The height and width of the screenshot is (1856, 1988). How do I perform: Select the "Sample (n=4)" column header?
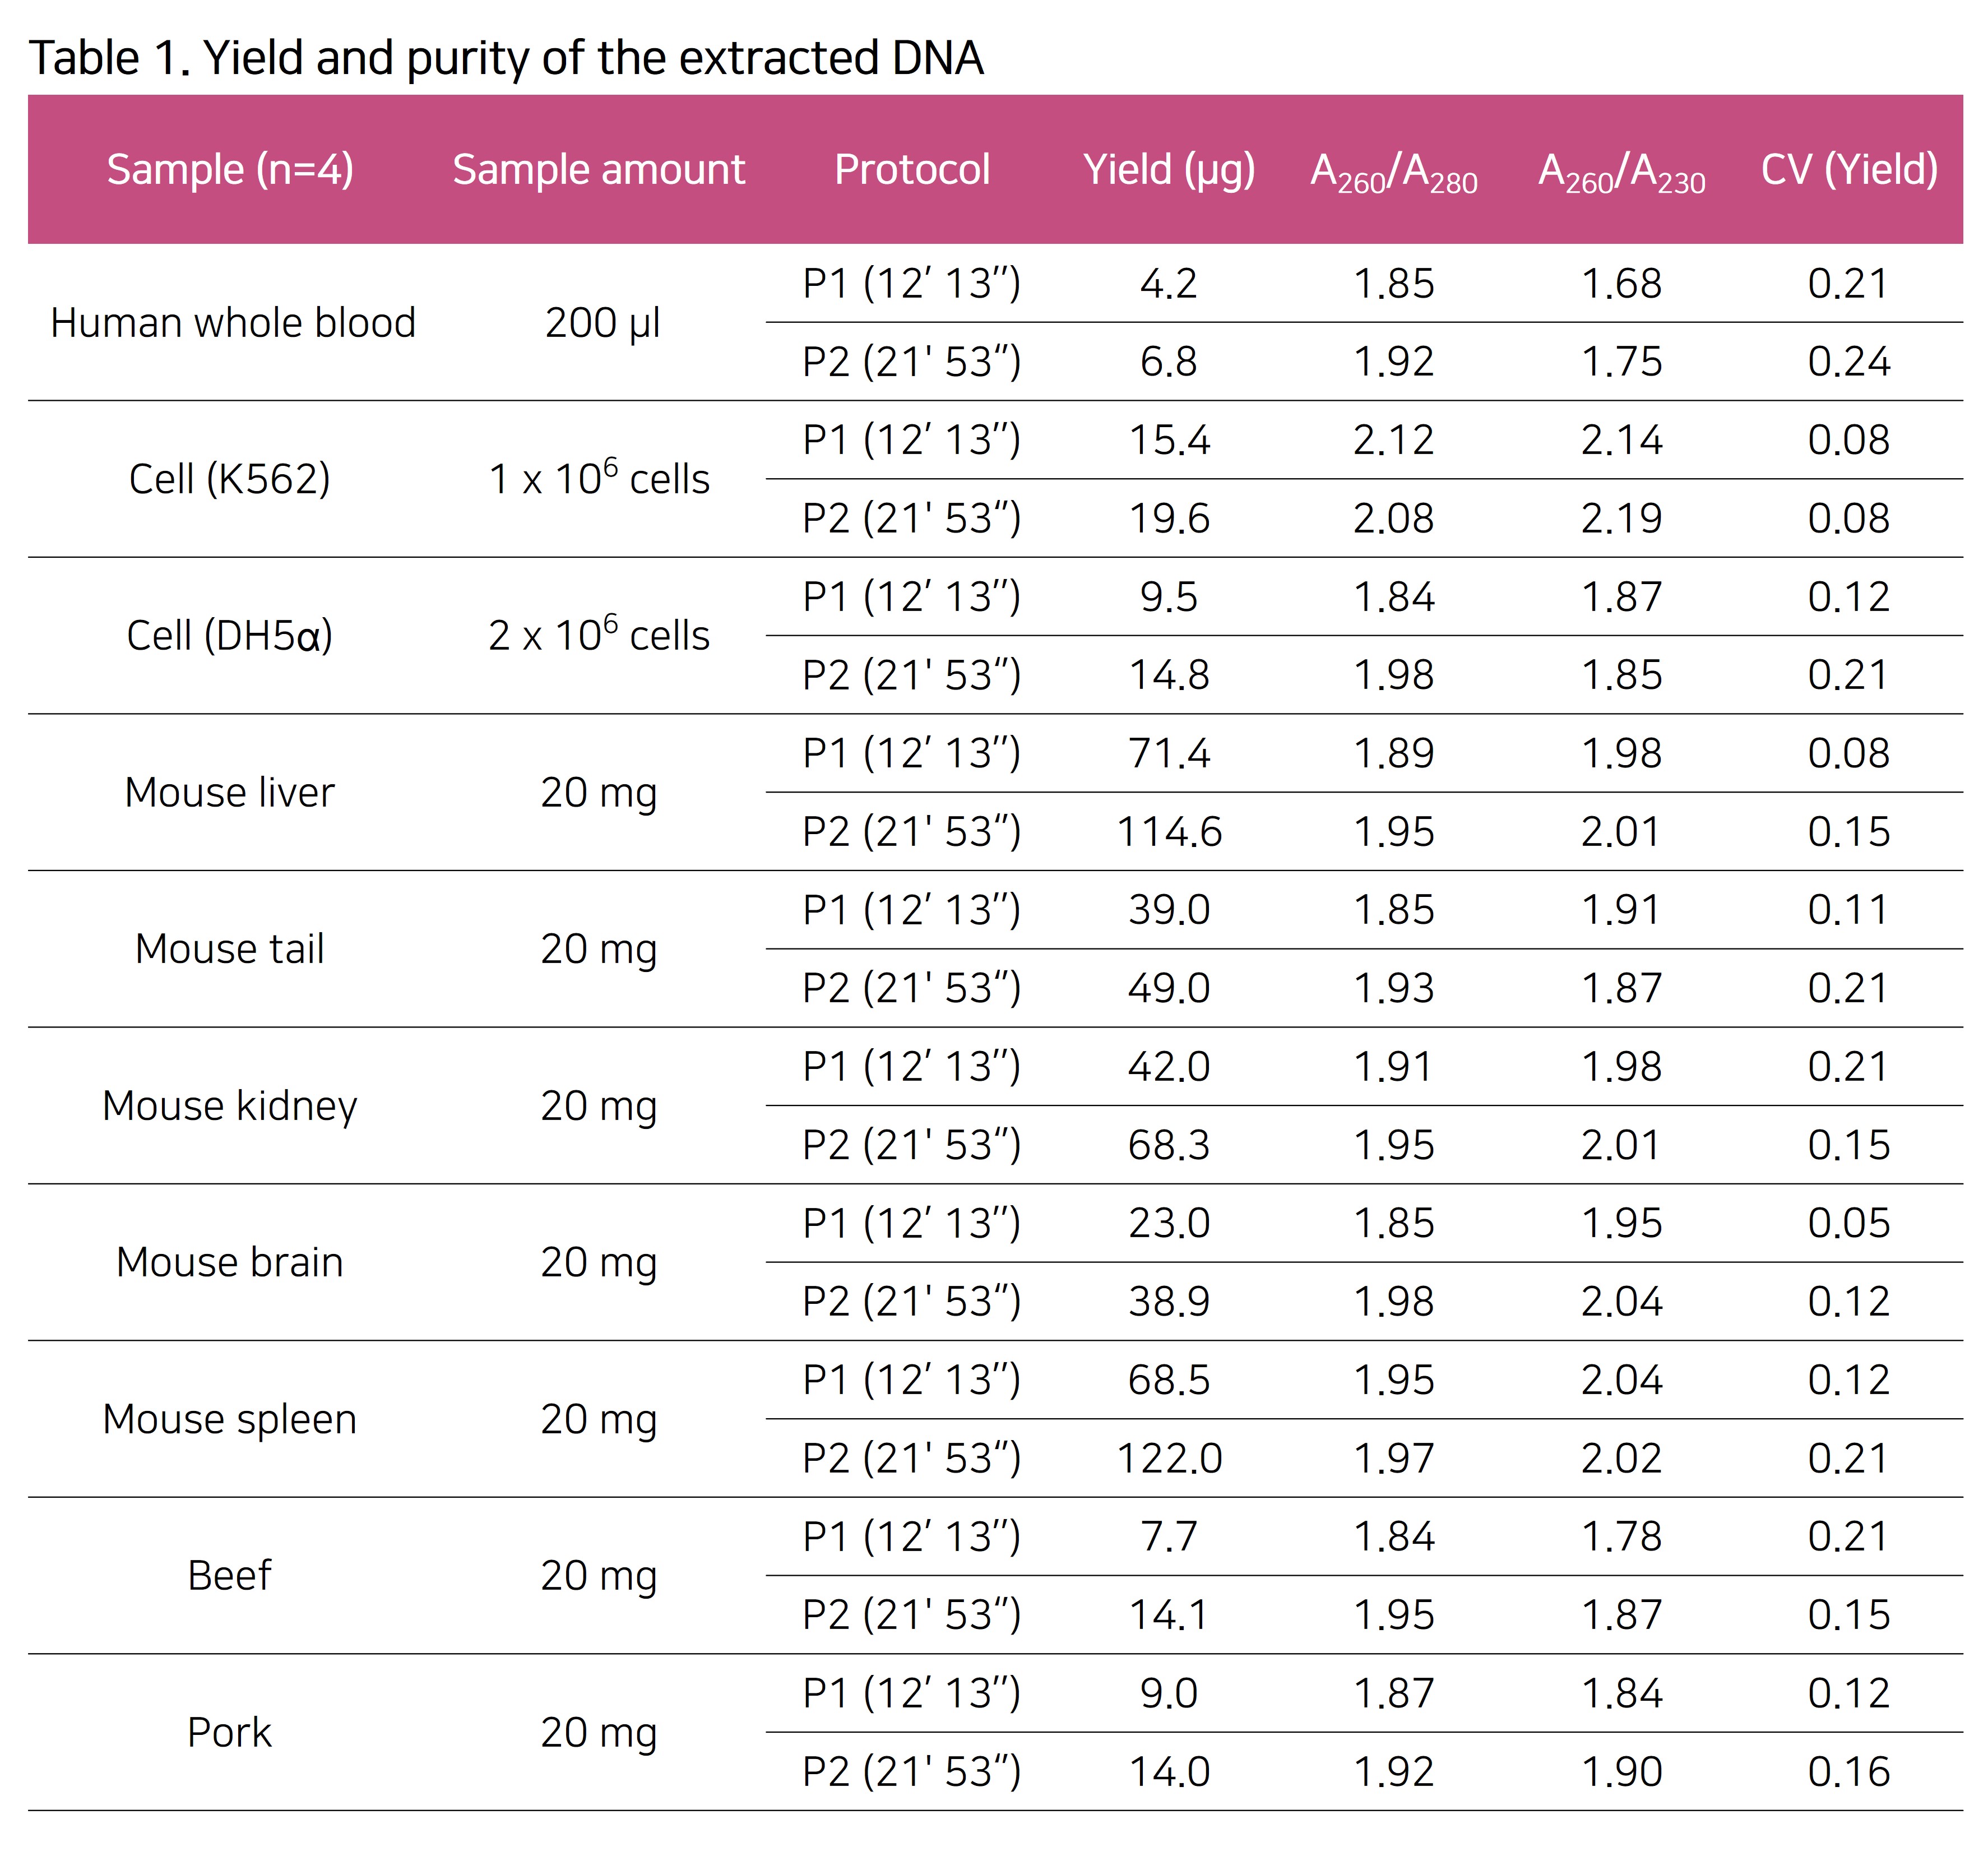point(230,169)
